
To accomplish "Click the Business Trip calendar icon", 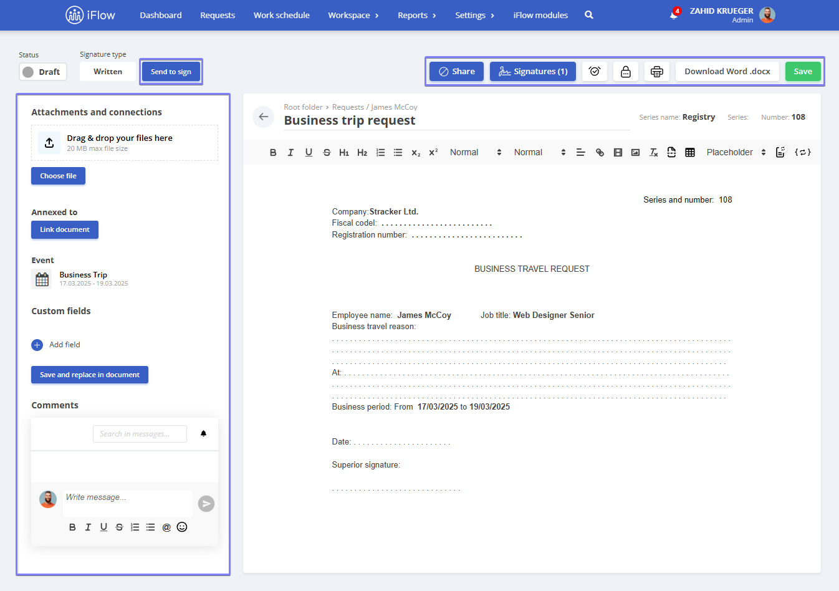I will (x=42, y=279).
